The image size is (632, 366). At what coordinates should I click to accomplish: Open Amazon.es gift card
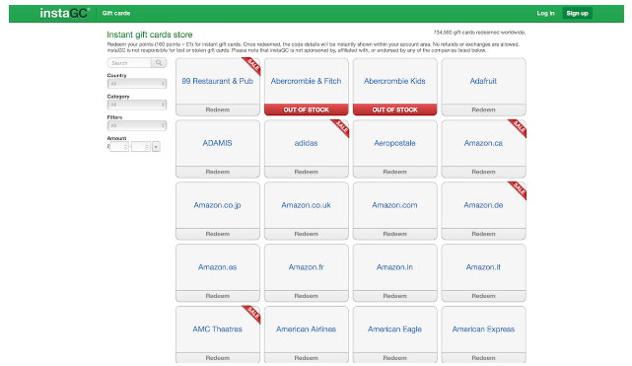tap(218, 267)
